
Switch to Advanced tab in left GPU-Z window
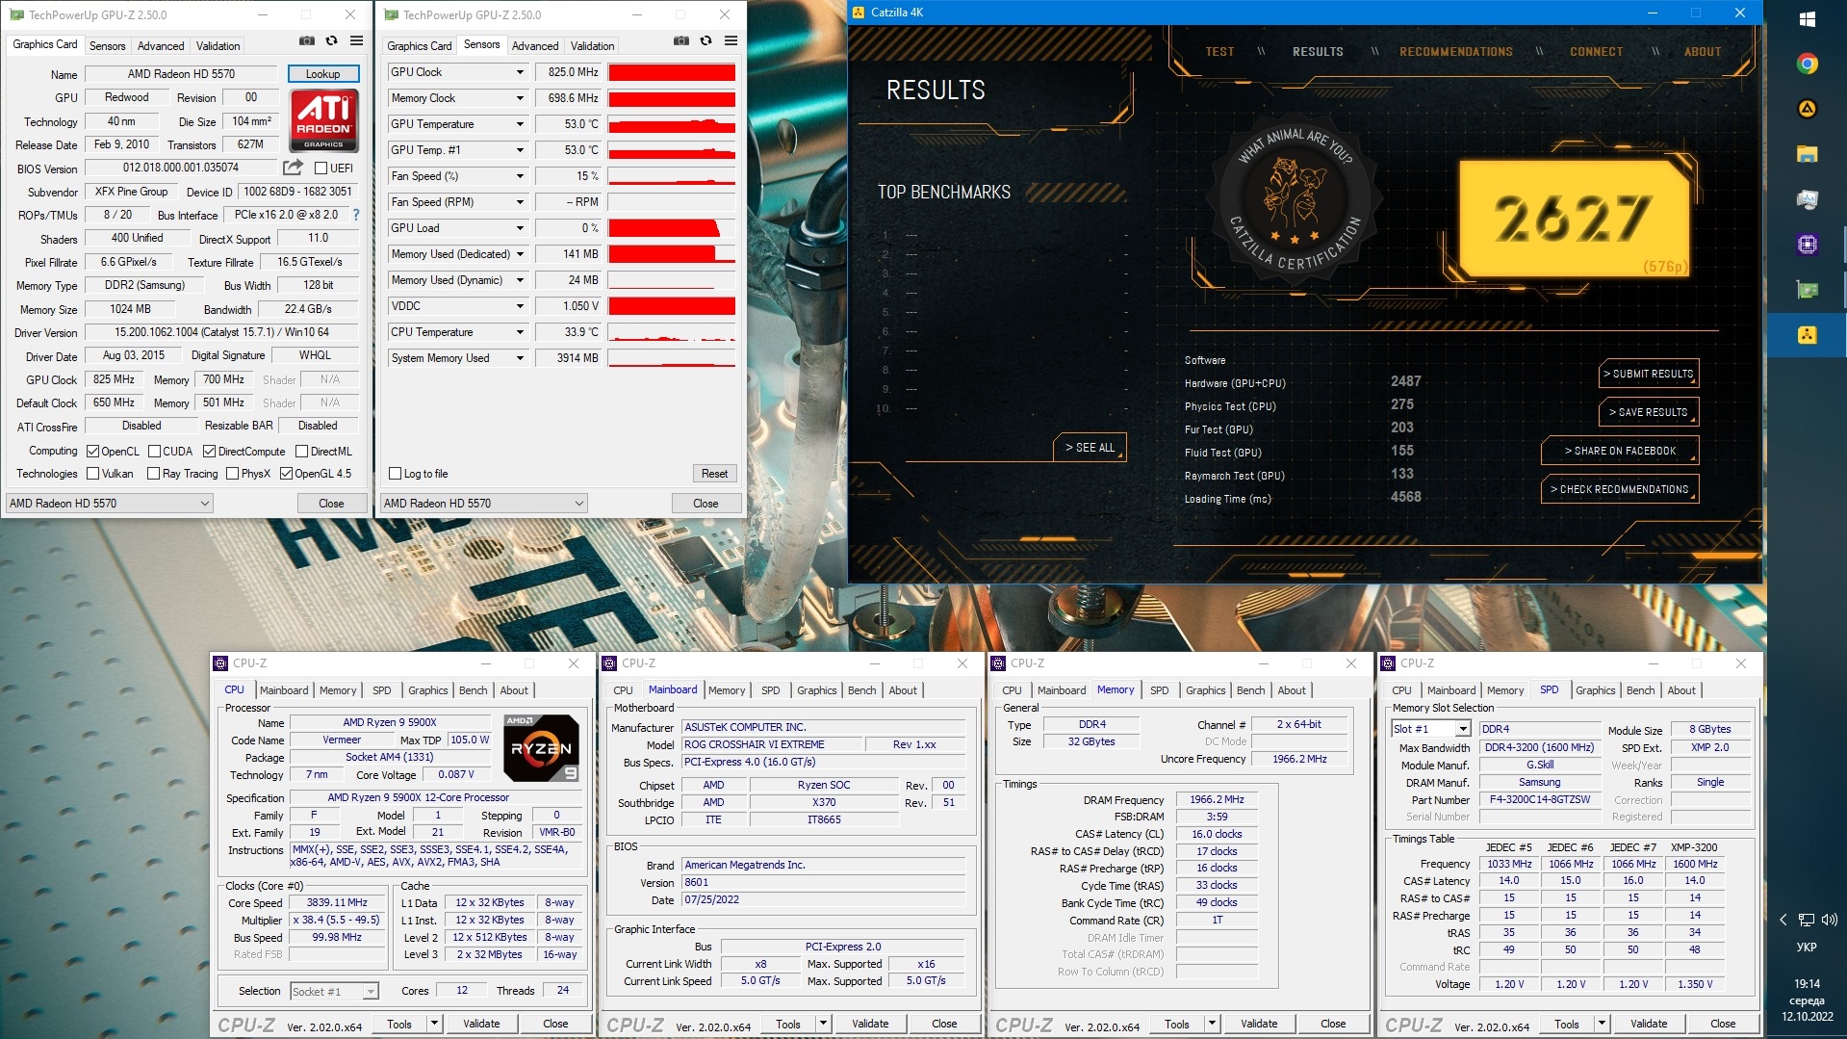click(161, 46)
